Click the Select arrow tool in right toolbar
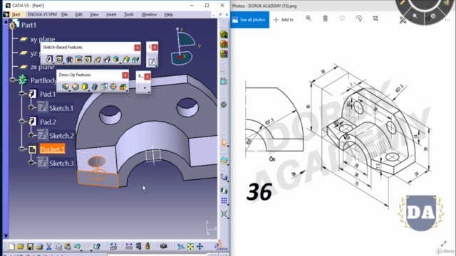This screenshot has height=256, width=456. pos(224,142)
